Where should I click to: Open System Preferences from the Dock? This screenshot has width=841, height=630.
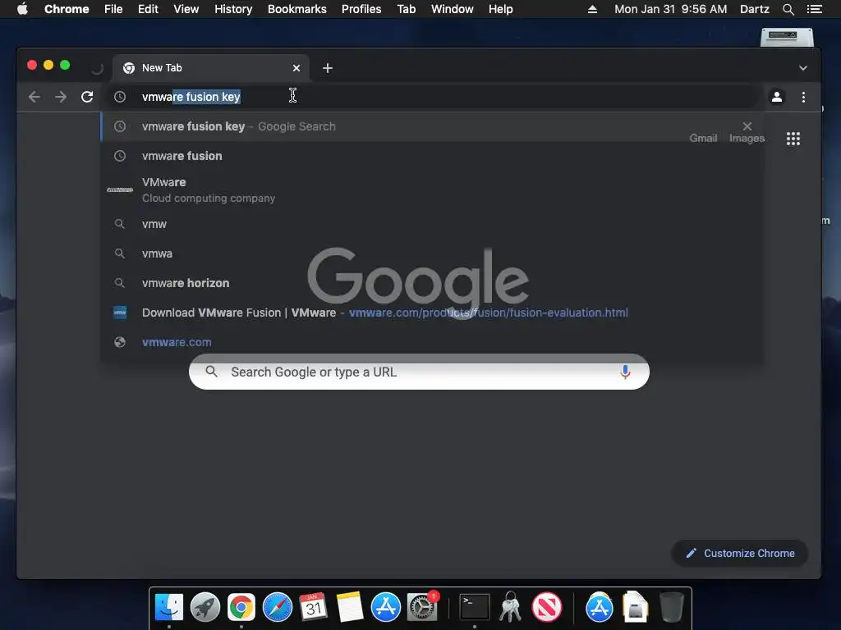coord(422,608)
